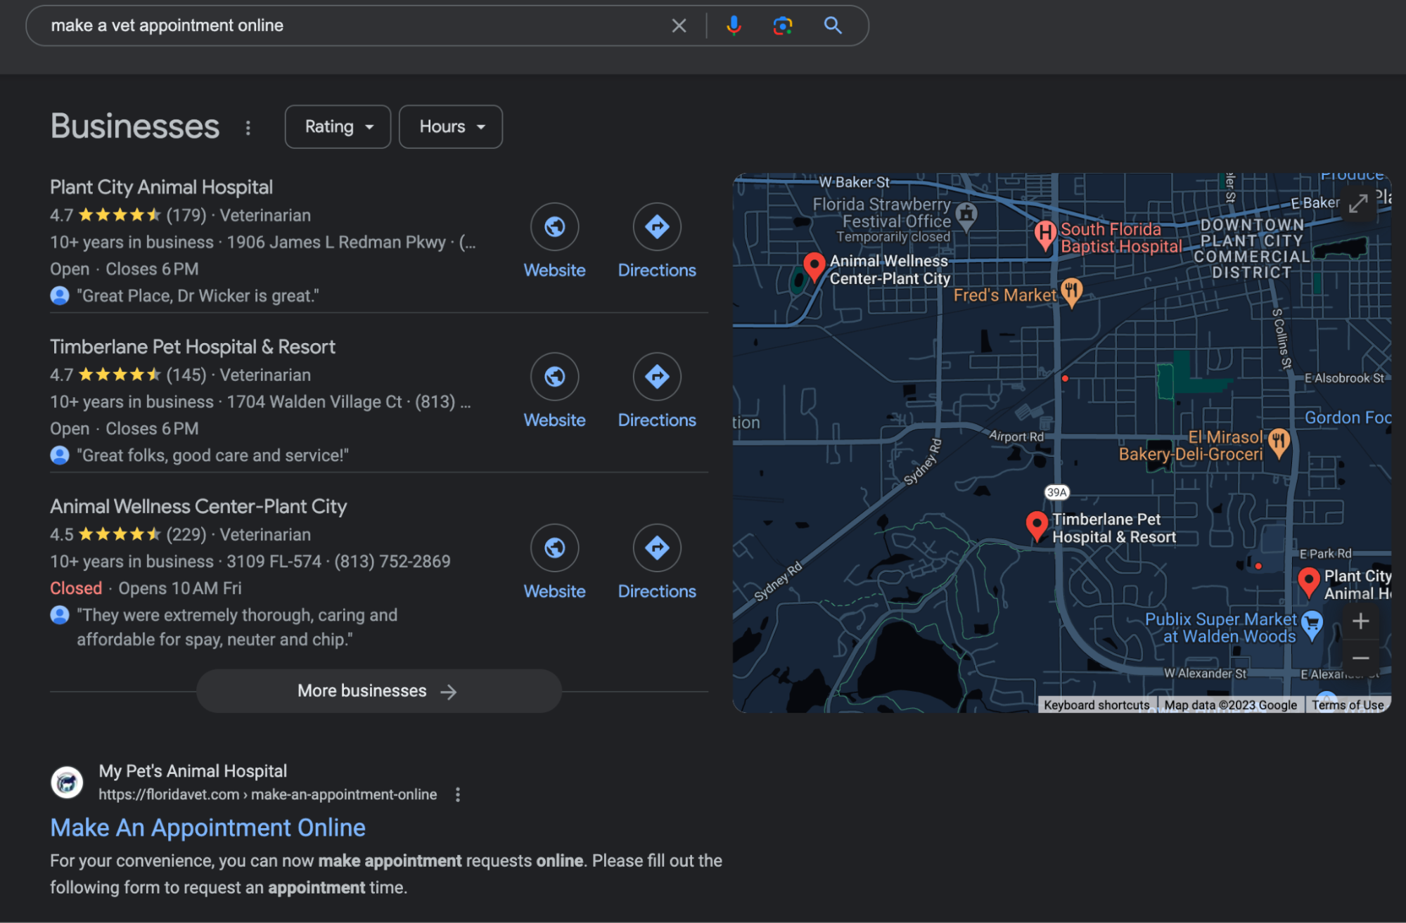Open the three-dot menu beside Businesses
This screenshot has height=923, width=1406.
point(248,127)
